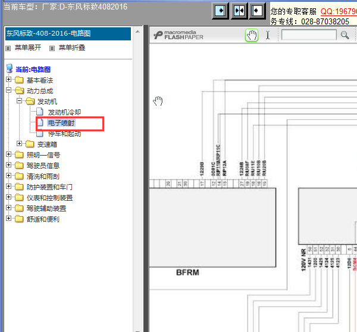Select 基本看法 folder label

tap(40, 80)
